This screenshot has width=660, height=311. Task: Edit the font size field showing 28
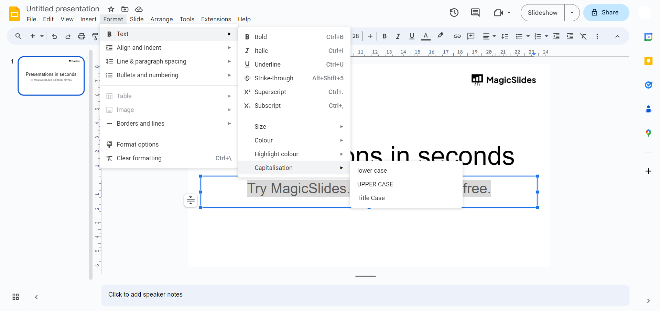click(x=356, y=36)
